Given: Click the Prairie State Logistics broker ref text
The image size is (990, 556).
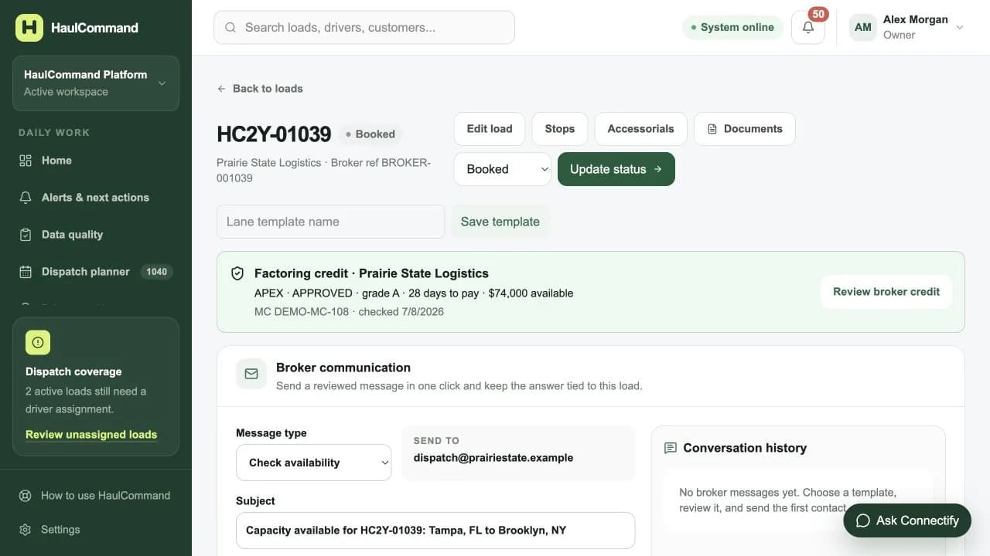Looking at the screenshot, I should pyautogui.click(x=323, y=171).
